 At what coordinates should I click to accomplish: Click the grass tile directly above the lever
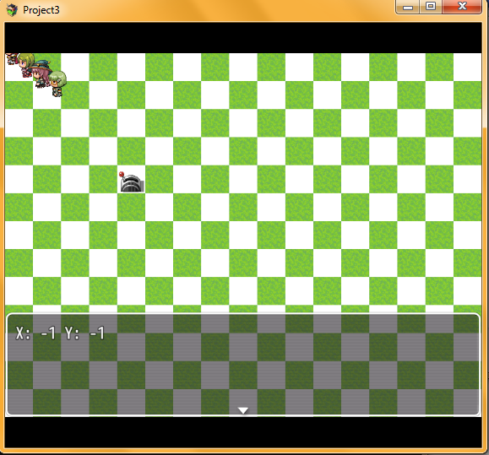[131, 151]
